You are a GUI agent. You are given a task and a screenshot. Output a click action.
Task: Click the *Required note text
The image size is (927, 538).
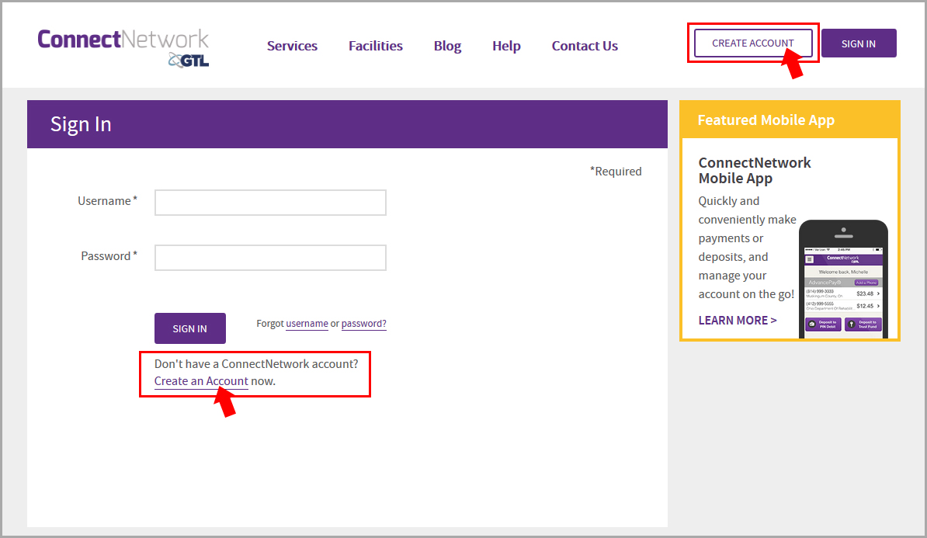pos(616,172)
